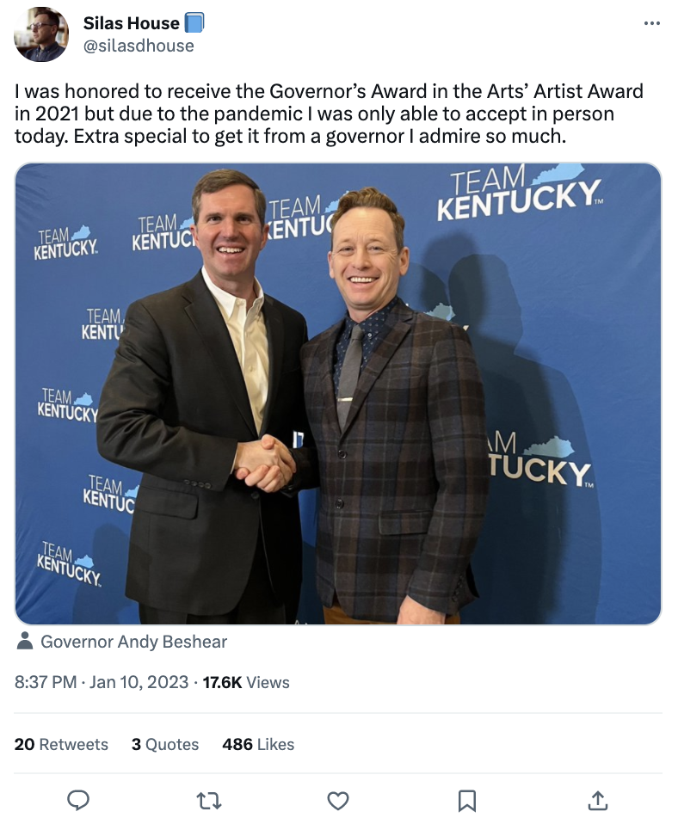The image size is (678, 824).
Task: Show the 20 Retweets list
Action: 61,744
